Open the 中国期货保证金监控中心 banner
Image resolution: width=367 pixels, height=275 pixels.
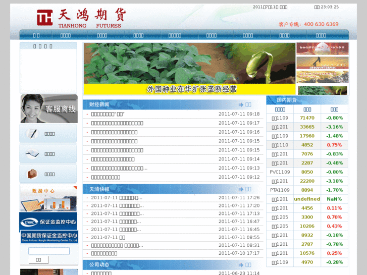[x=49, y=237]
